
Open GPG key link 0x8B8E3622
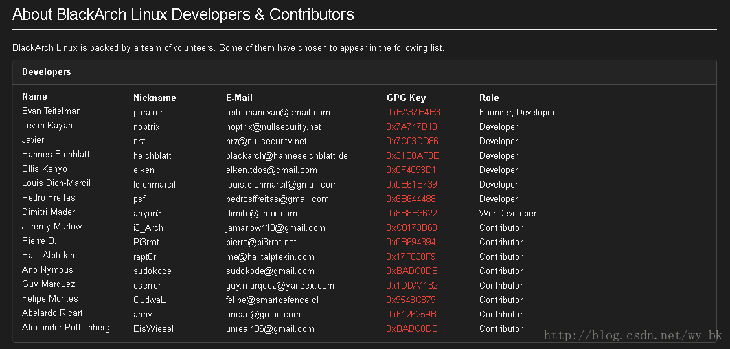click(x=411, y=214)
